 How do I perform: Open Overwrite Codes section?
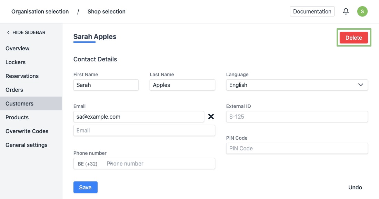point(27,131)
